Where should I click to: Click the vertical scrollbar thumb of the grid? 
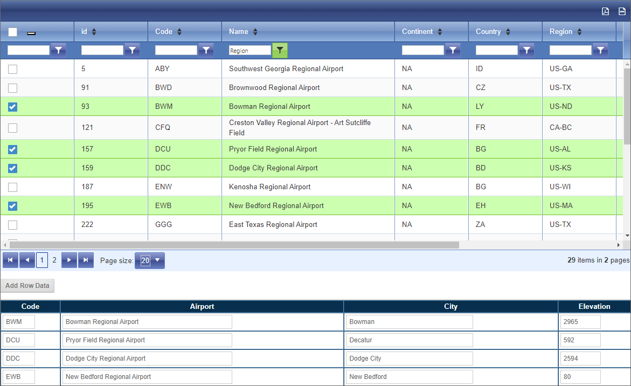click(x=627, y=106)
